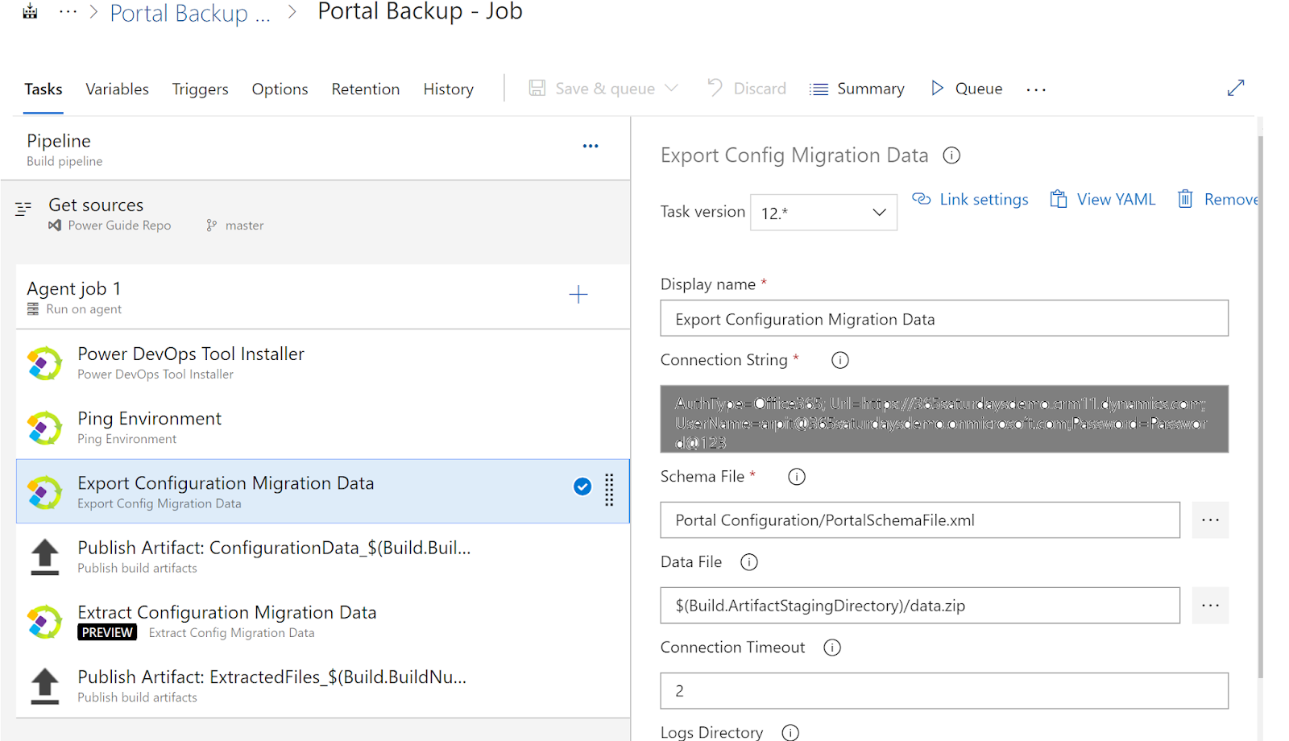Screen dimensions: 1289x741
Task: Add a task with the plus button on Agent job 1
Action: click(578, 295)
